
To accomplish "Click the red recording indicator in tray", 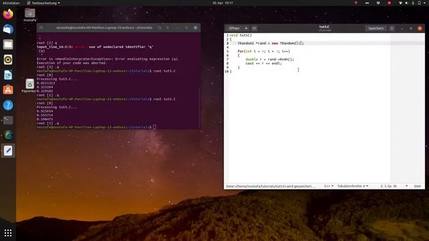I will (389, 3).
